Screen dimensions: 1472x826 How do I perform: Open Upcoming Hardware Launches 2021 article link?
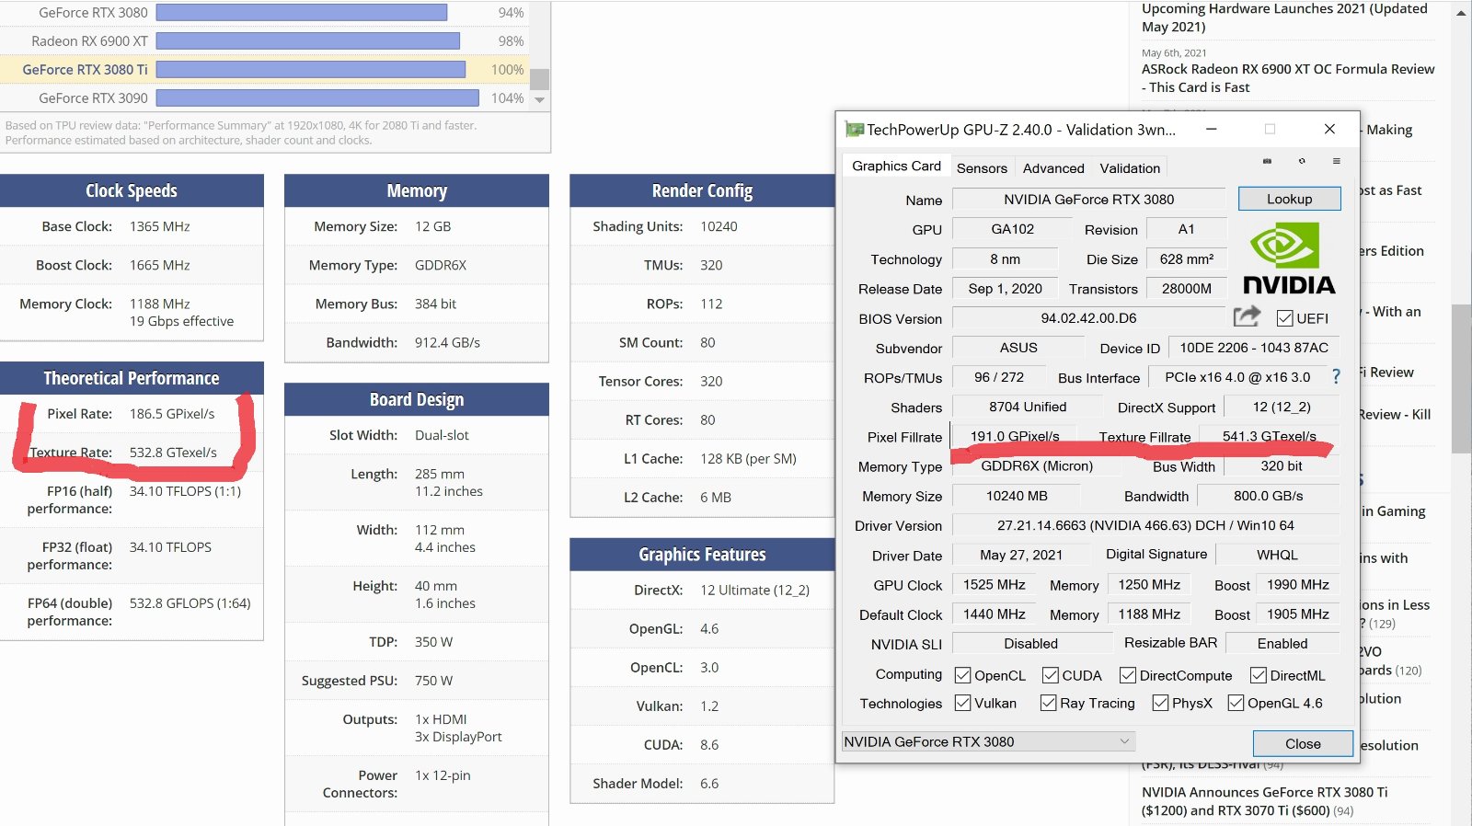pyautogui.click(x=1284, y=17)
